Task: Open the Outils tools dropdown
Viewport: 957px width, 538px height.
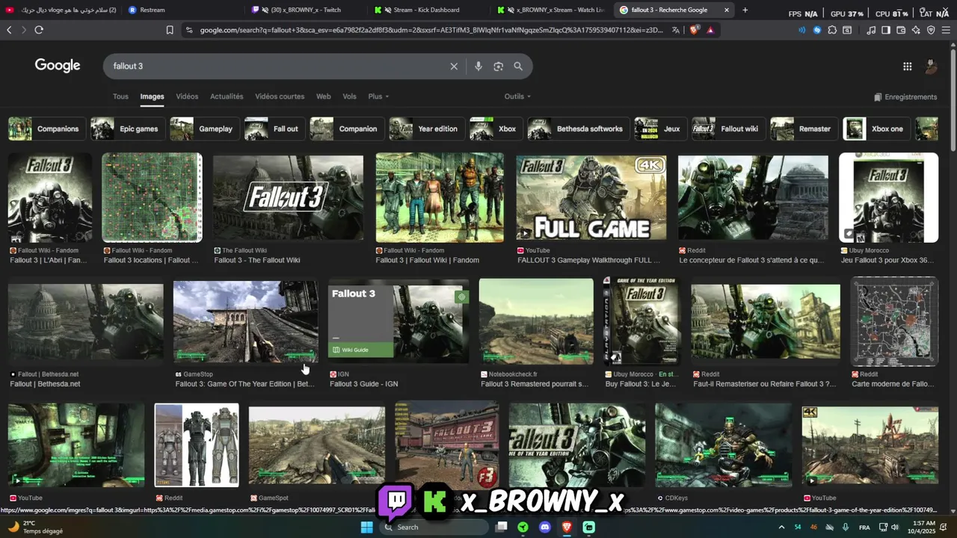Action: coord(517,96)
